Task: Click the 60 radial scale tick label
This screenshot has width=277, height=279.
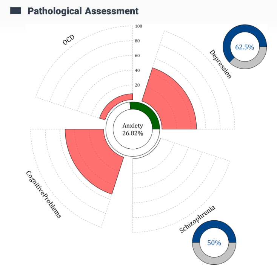Action: tap(137, 56)
